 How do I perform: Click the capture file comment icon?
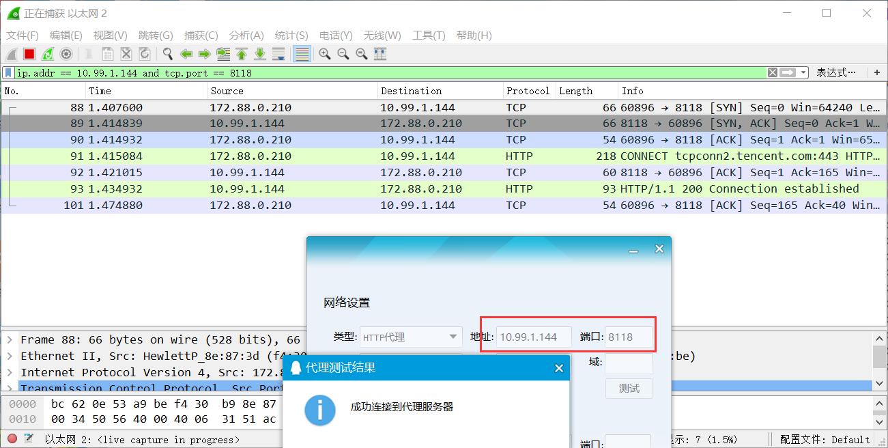pyautogui.click(x=29, y=439)
